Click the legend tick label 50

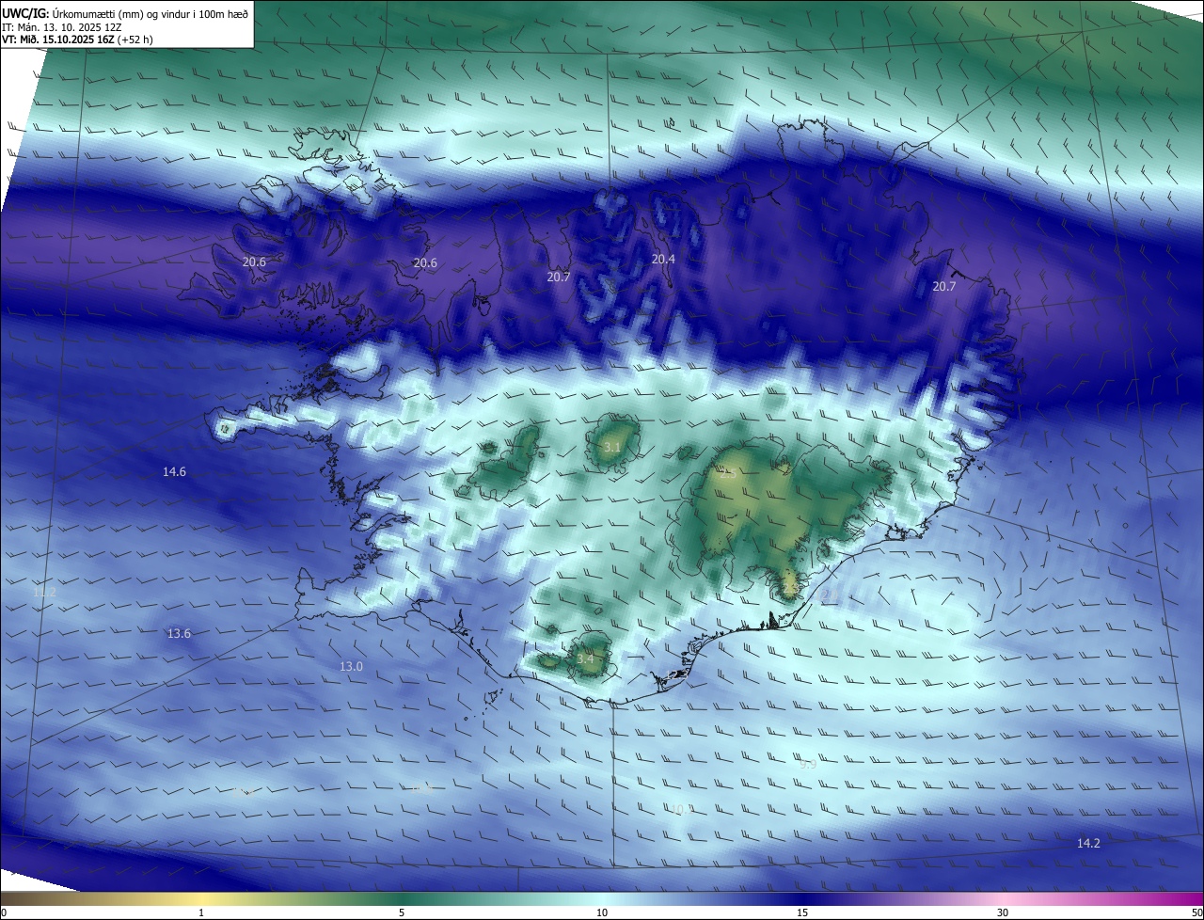[x=1196, y=912]
